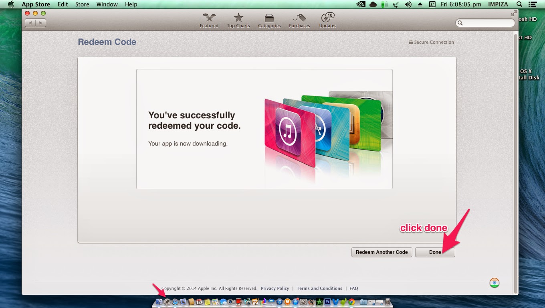Viewport: 545px width, 308px height.
Task: Click the menu bar clock showing Fri 6:08:05 pm
Action: (461, 4)
